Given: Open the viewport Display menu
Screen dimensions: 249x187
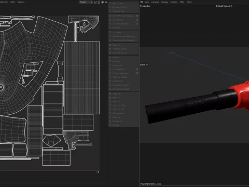Looking at the screenshot, I should [x=164, y=2].
